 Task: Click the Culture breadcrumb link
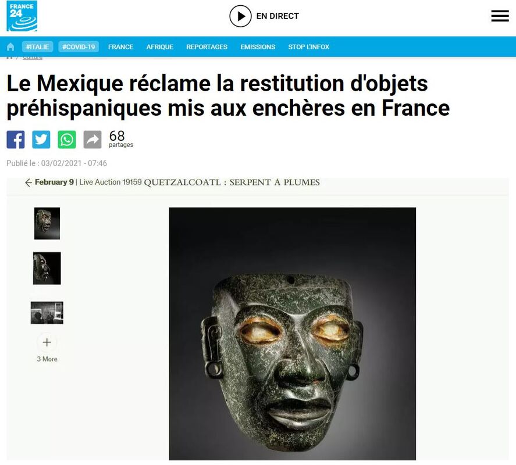click(x=33, y=58)
